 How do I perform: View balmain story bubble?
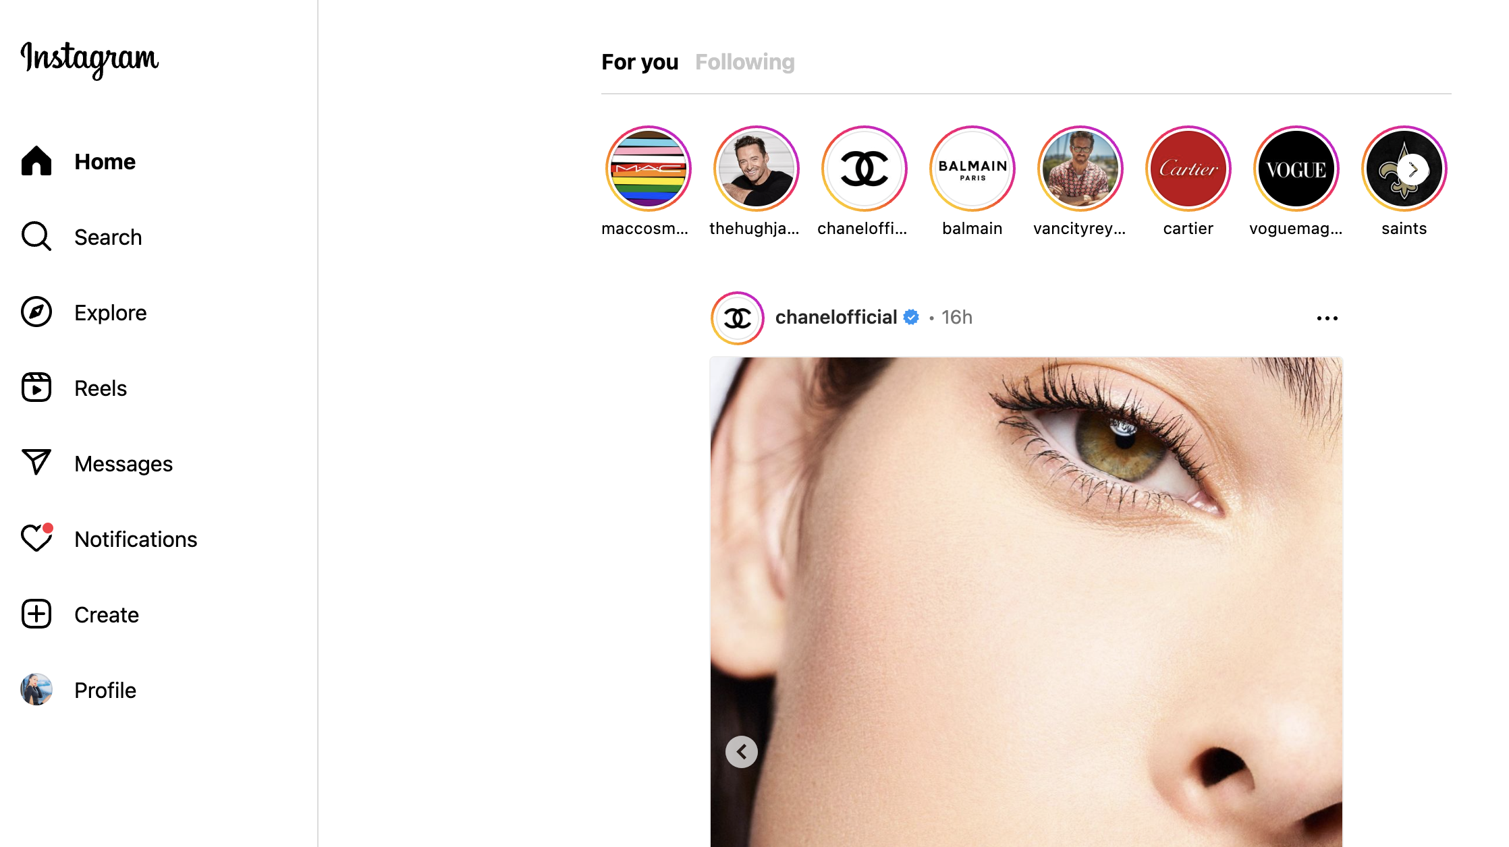tap(972, 168)
